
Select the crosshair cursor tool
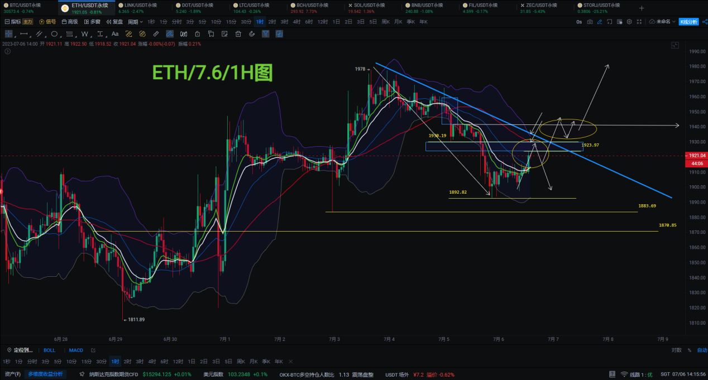click(x=8, y=34)
